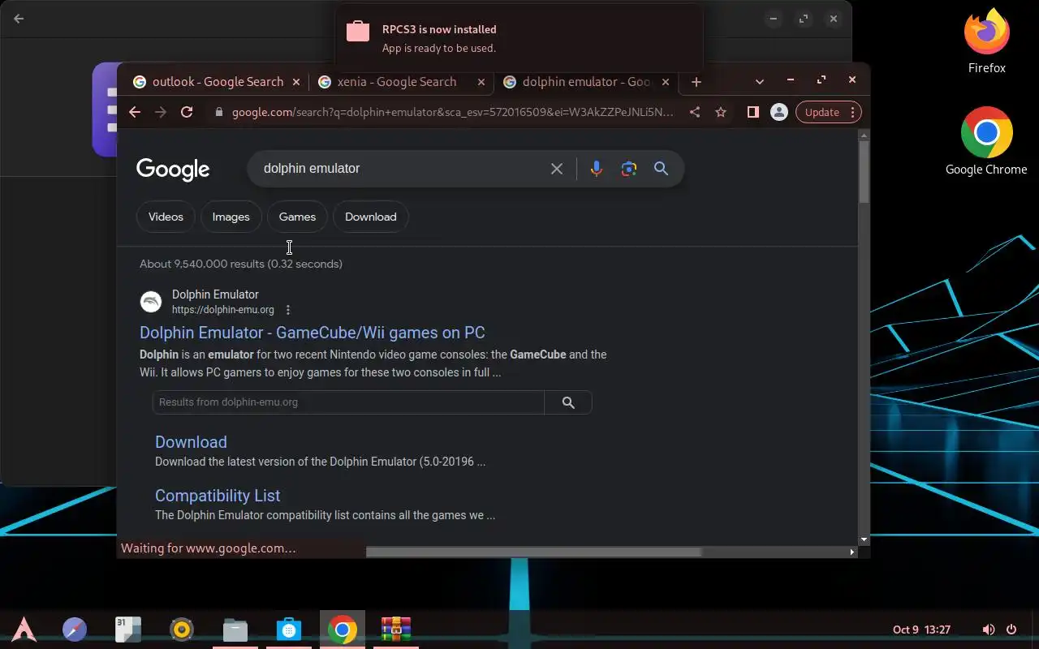This screenshot has height=649, width=1039.
Task: Click the address bar URL
Action: tap(452, 112)
